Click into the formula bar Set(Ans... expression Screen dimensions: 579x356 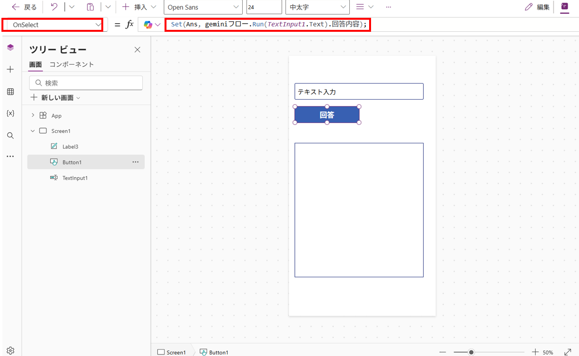coord(268,25)
